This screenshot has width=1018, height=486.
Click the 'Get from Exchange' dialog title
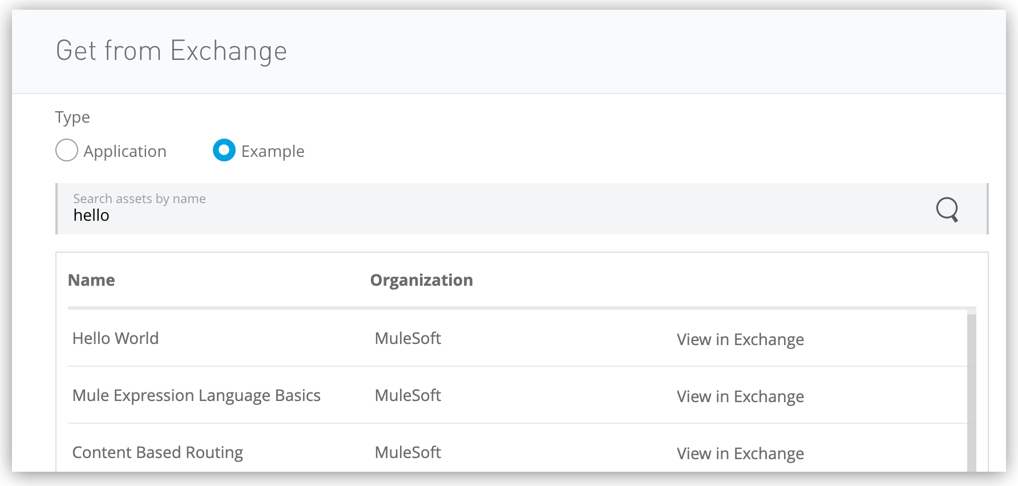tap(171, 51)
